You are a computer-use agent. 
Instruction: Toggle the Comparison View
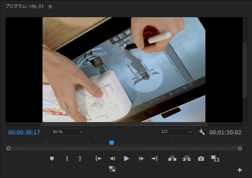pos(215,159)
